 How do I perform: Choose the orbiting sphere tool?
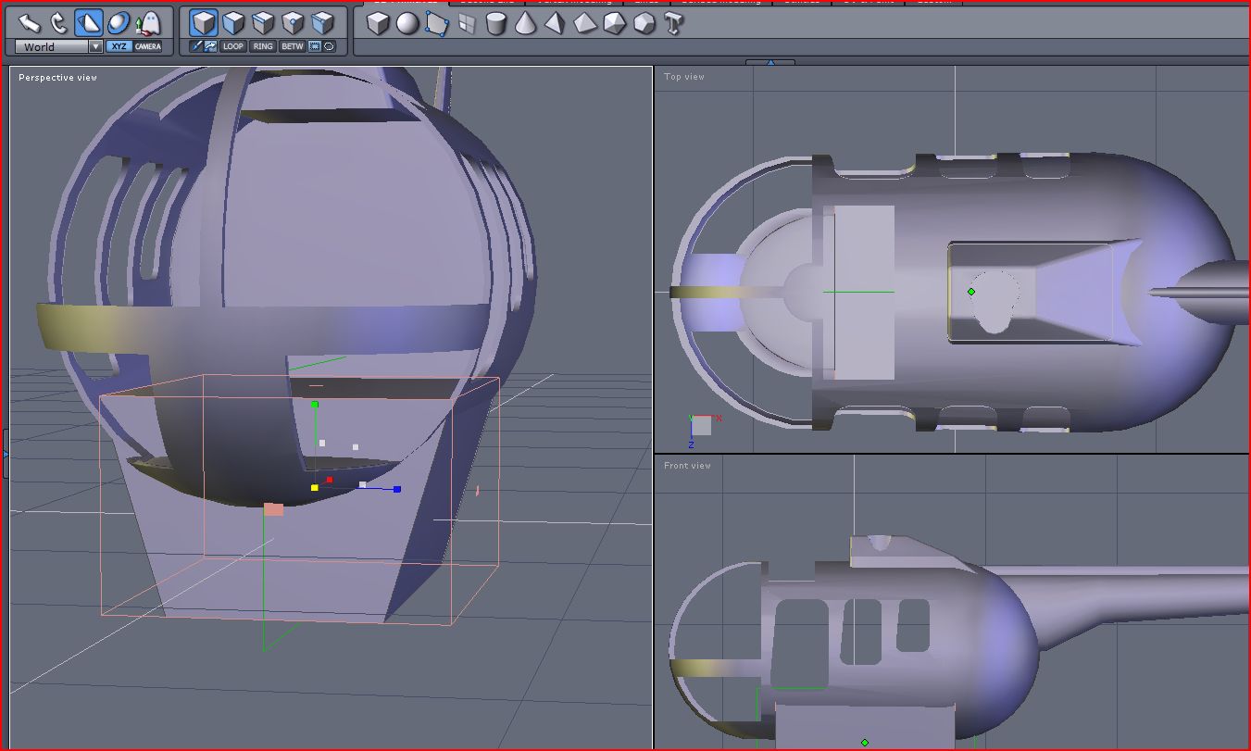pyautogui.click(x=119, y=22)
